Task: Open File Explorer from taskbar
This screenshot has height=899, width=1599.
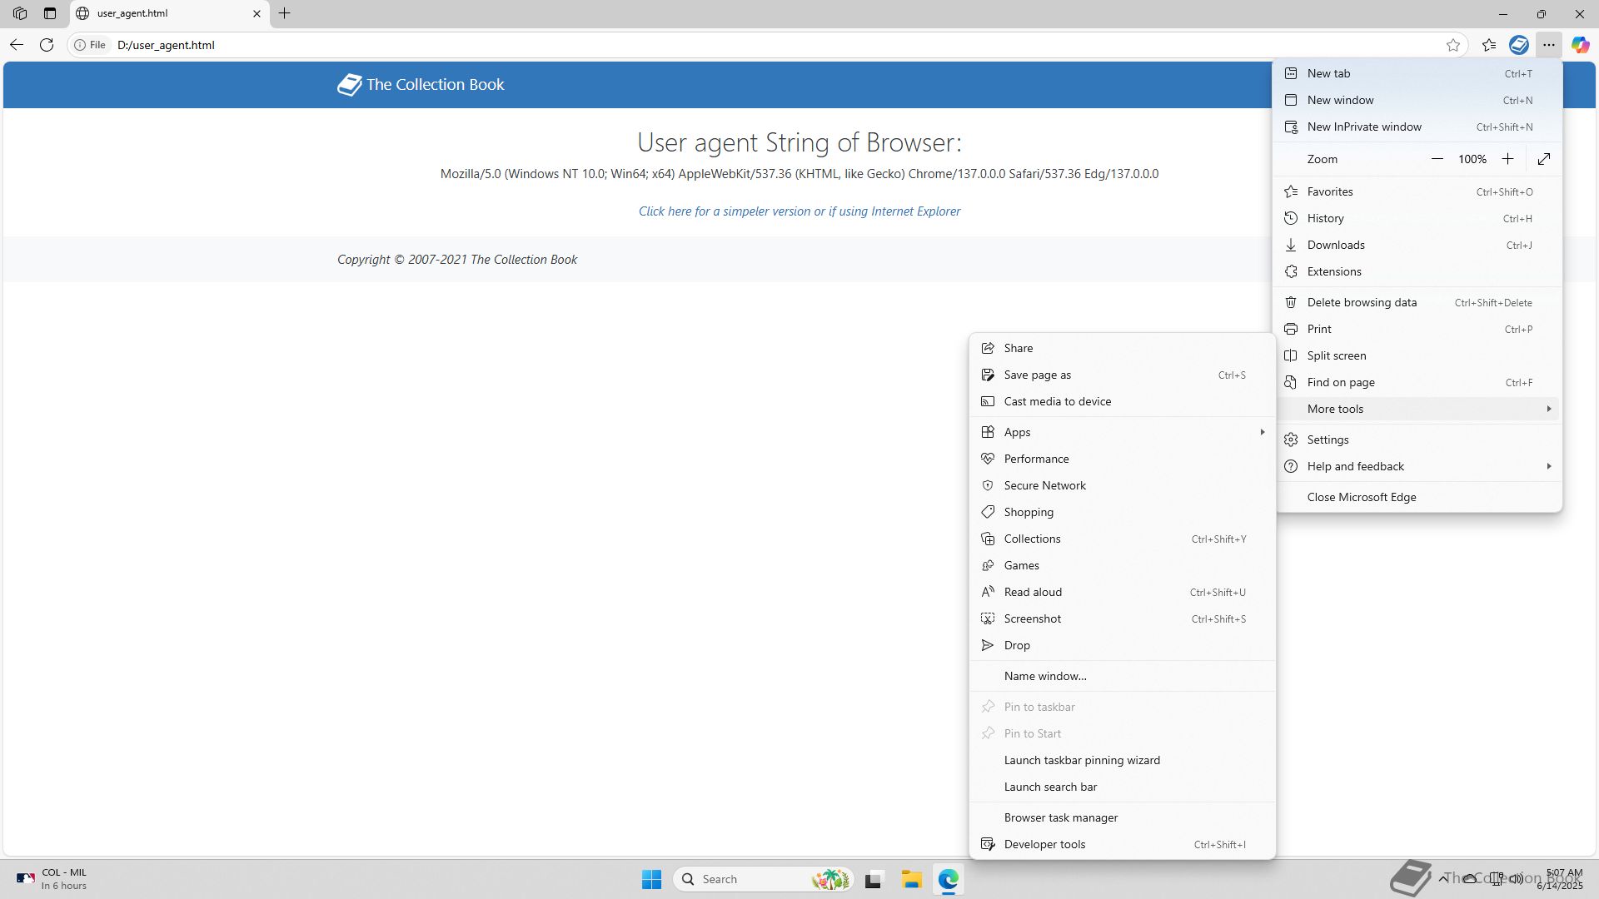Action: (911, 879)
